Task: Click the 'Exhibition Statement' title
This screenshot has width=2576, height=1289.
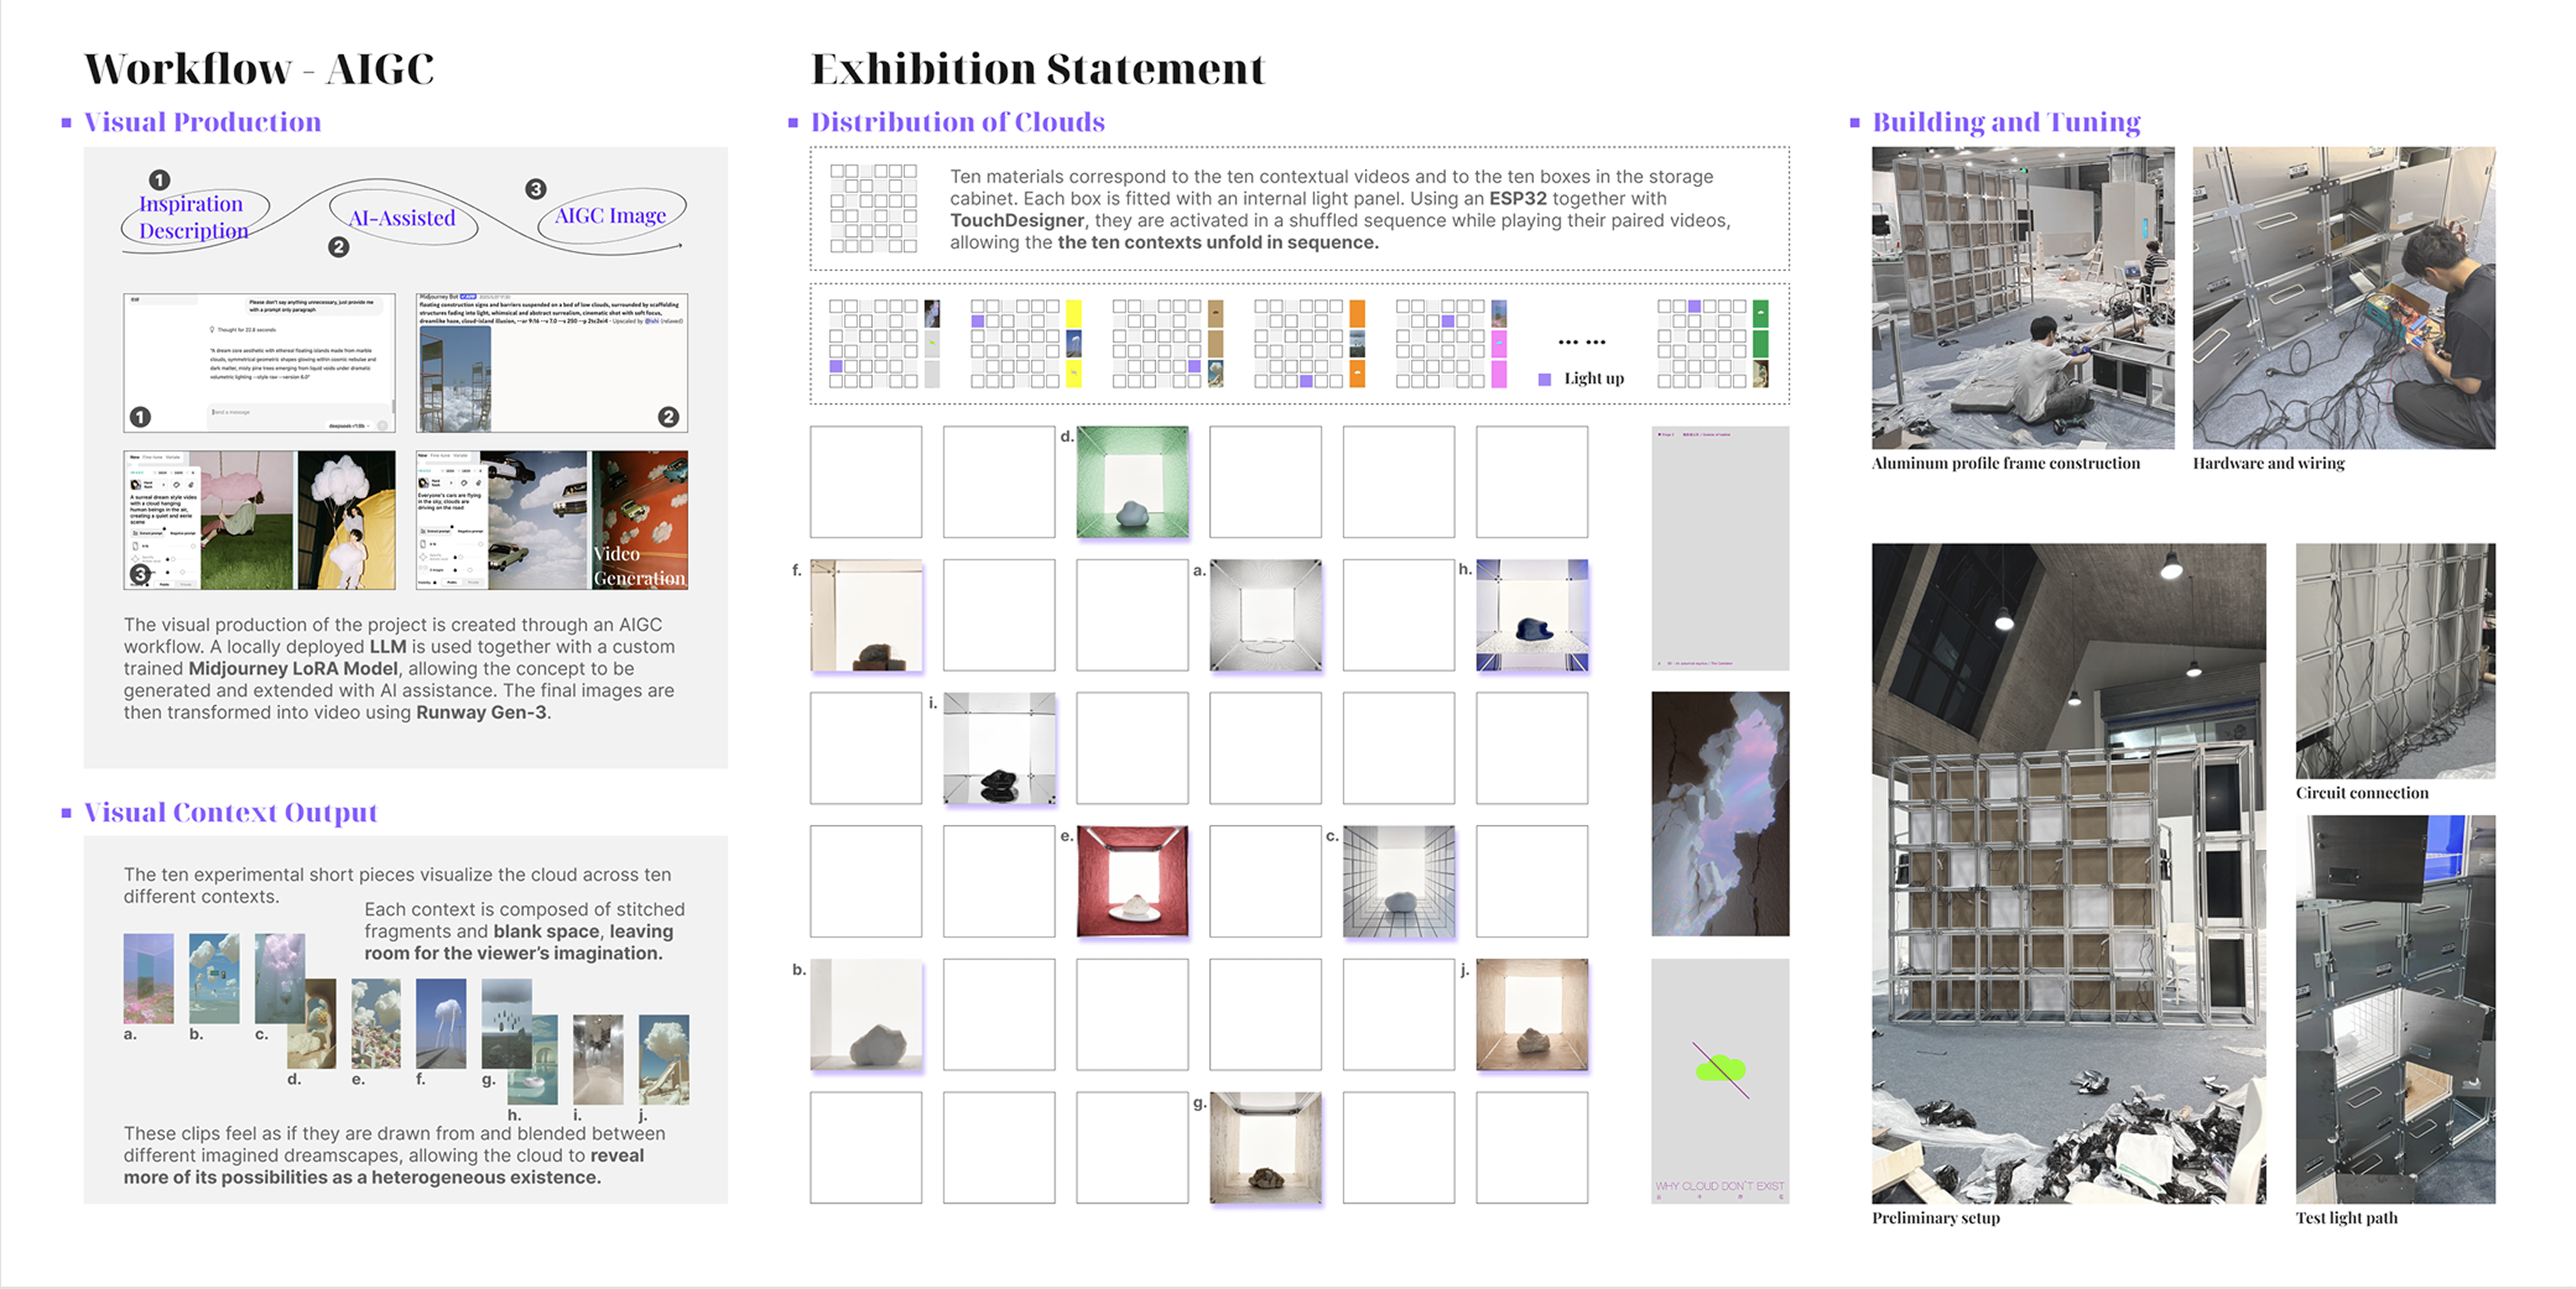Action: pyautogui.click(x=1038, y=69)
